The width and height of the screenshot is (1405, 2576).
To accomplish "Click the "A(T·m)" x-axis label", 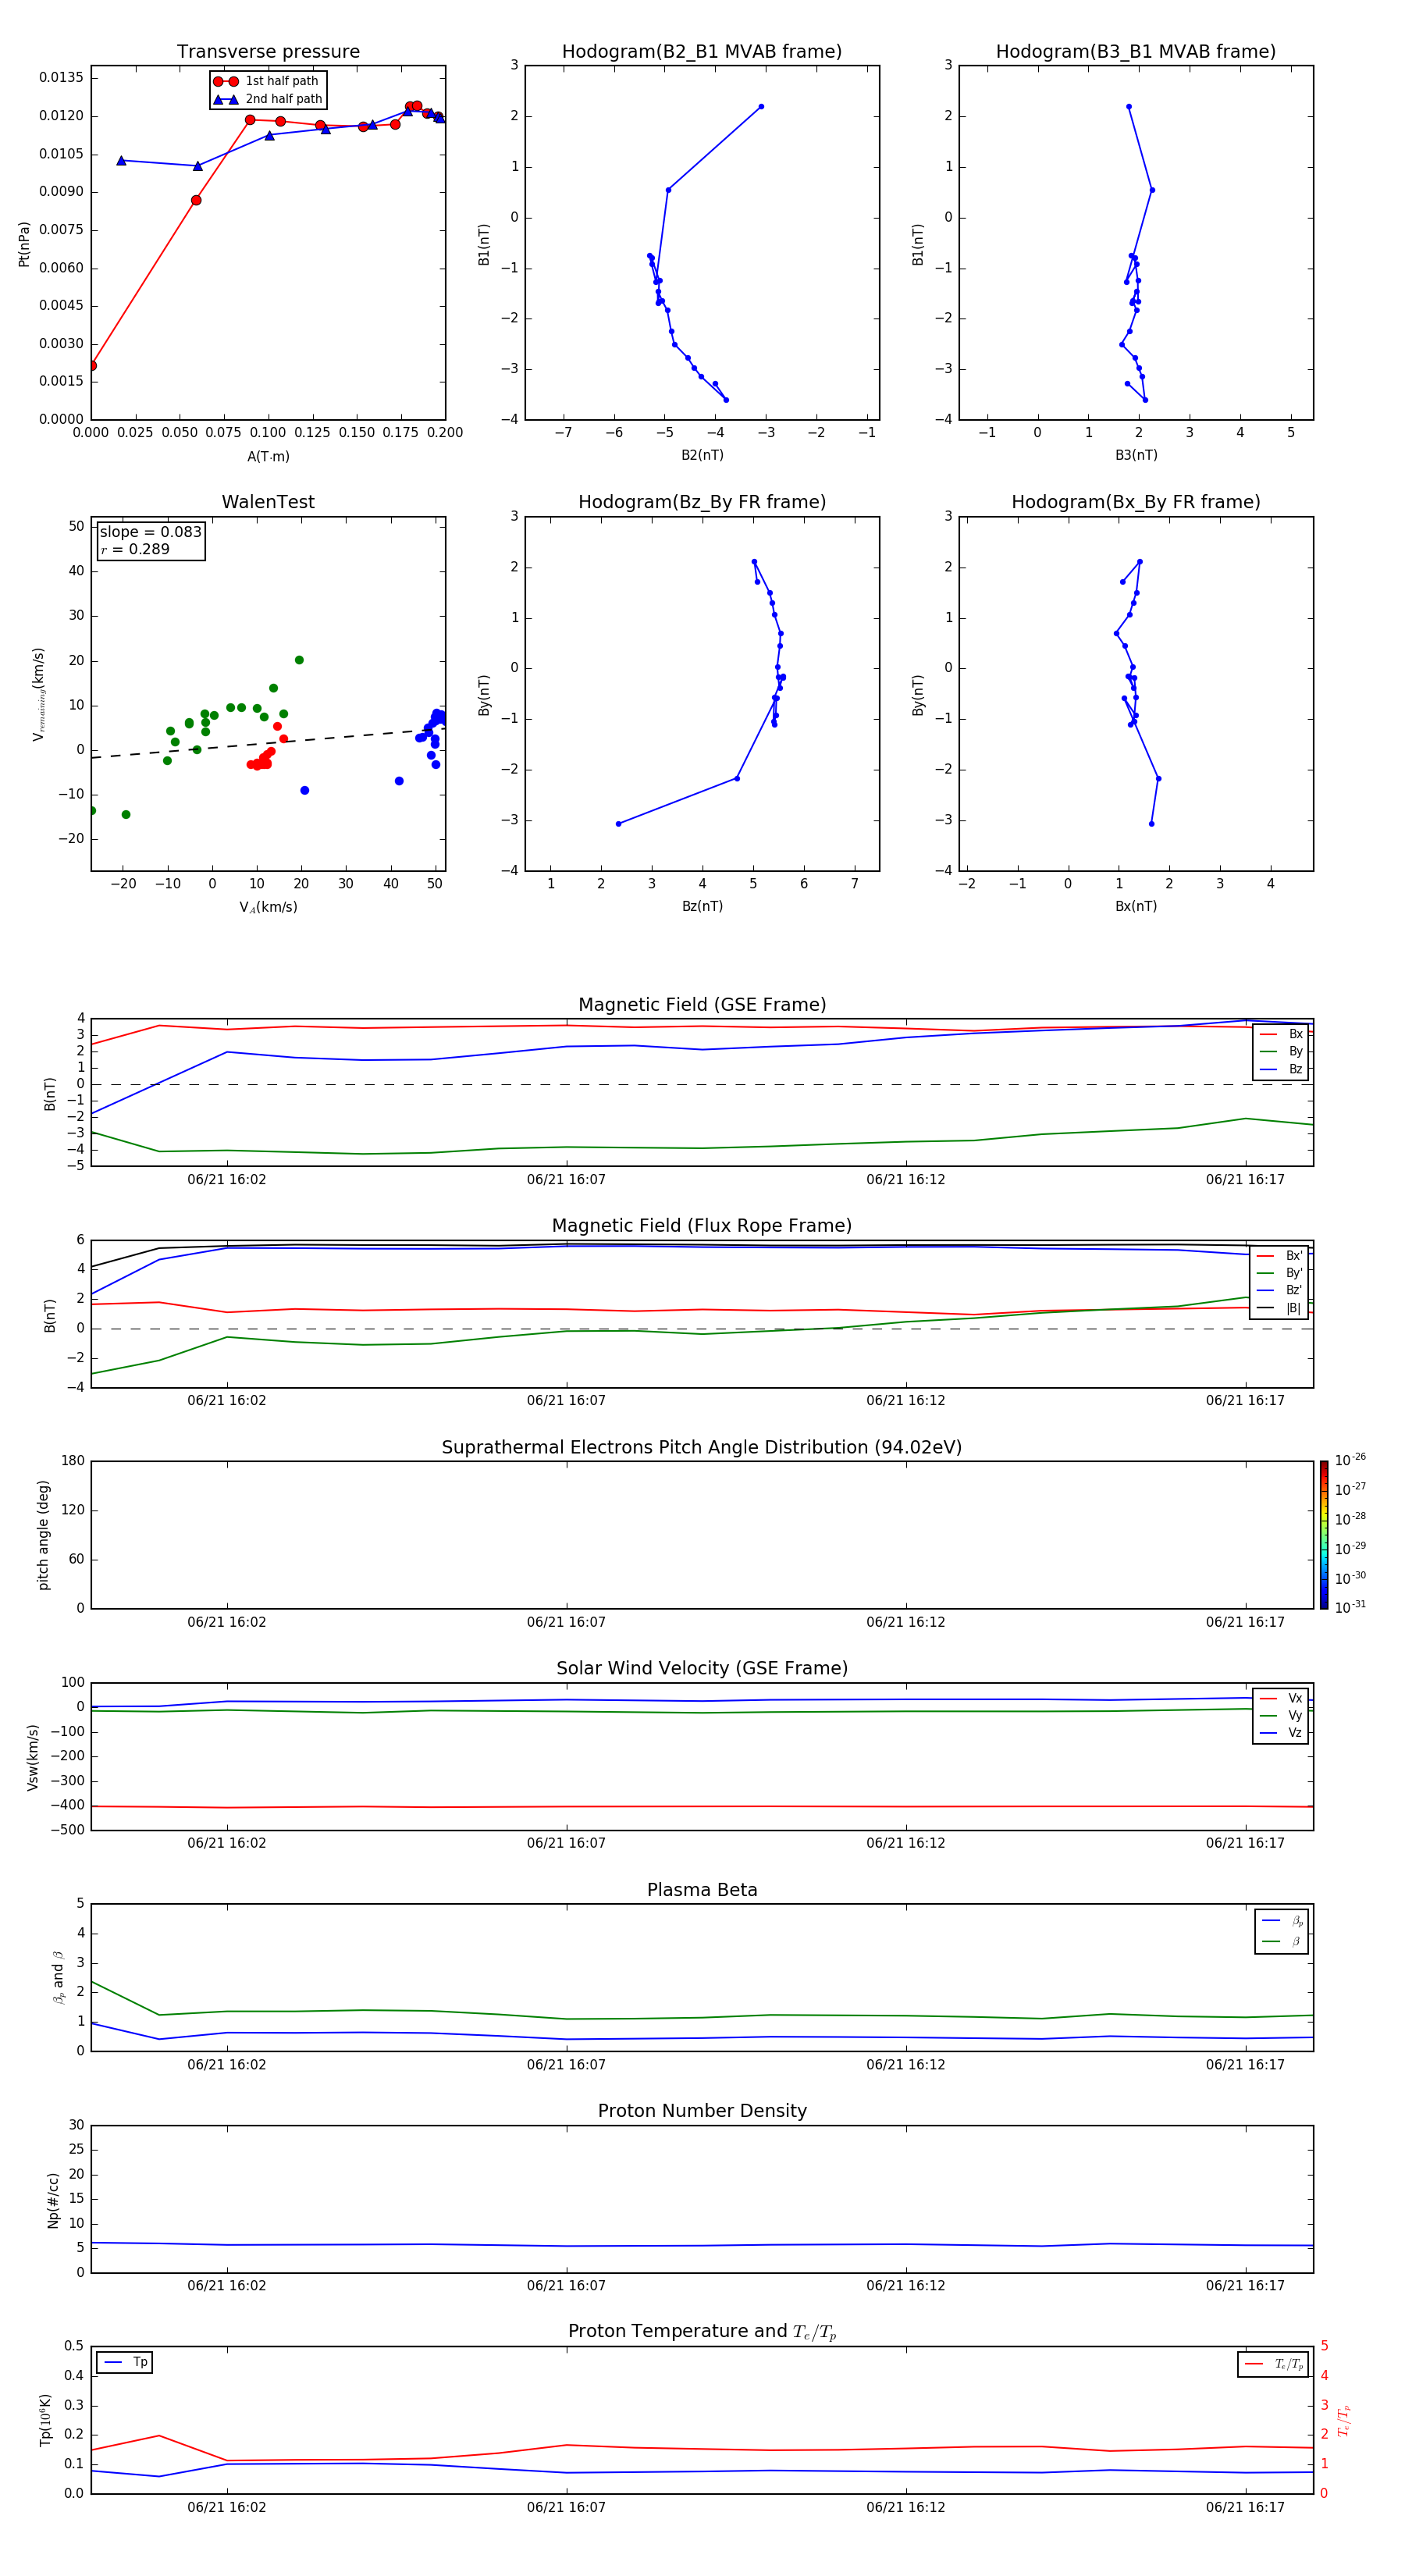I will point(268,457).
